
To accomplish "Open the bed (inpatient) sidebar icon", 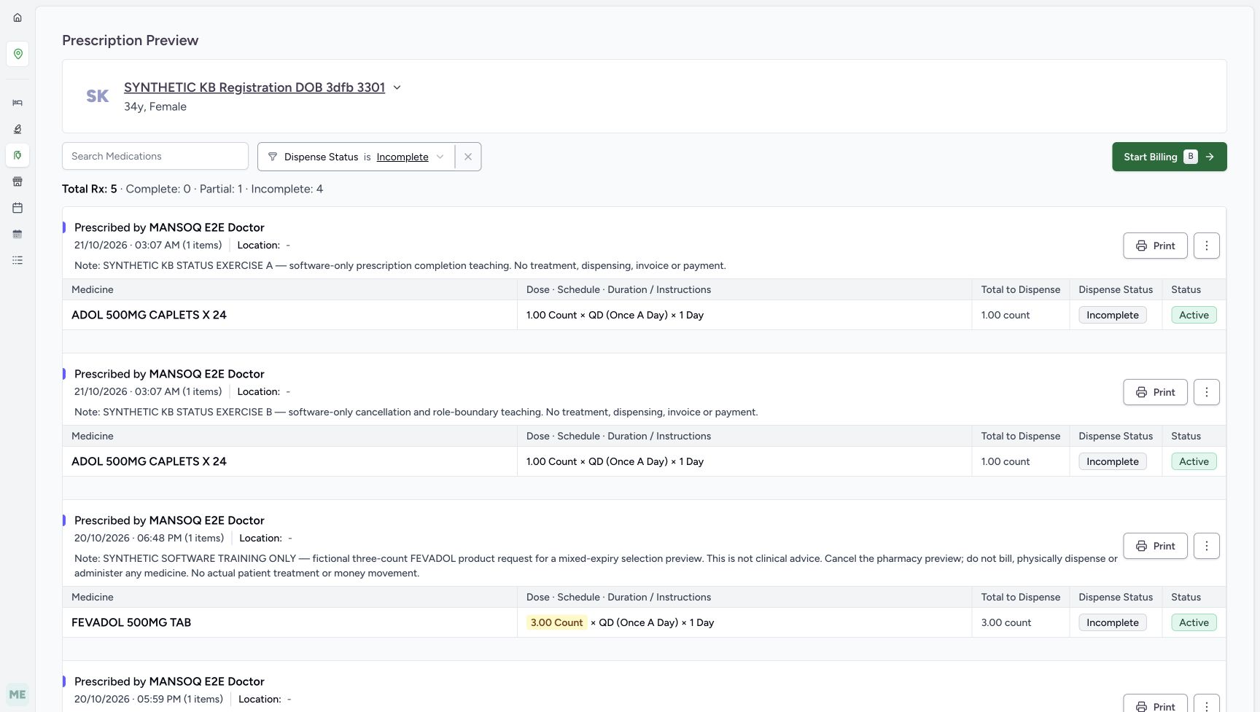I will coord(17,103).
